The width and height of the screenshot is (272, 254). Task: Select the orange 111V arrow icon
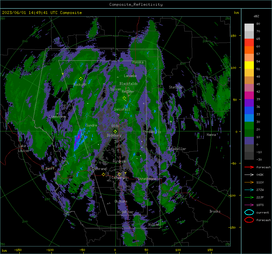(249, 182)
